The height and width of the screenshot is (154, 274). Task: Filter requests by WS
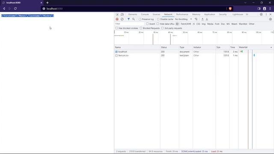click(x=228, y=24)
